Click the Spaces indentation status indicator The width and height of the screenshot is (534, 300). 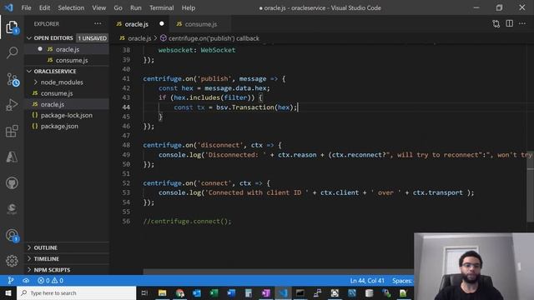[402, 281]
